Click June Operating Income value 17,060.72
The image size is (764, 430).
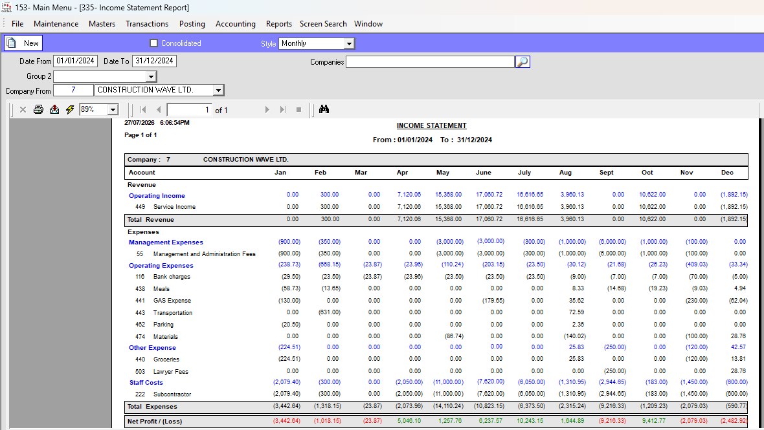tap(489, 195)
